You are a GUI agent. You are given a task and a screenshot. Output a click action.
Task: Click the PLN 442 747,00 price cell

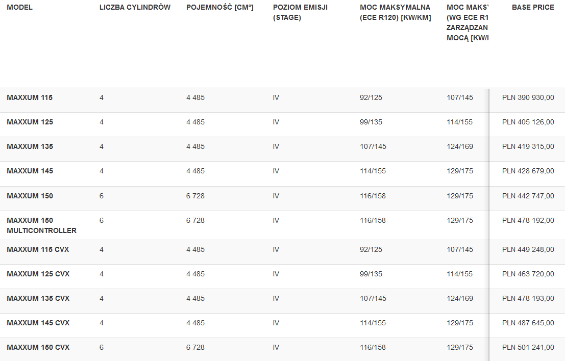click(x=528, y=196)
